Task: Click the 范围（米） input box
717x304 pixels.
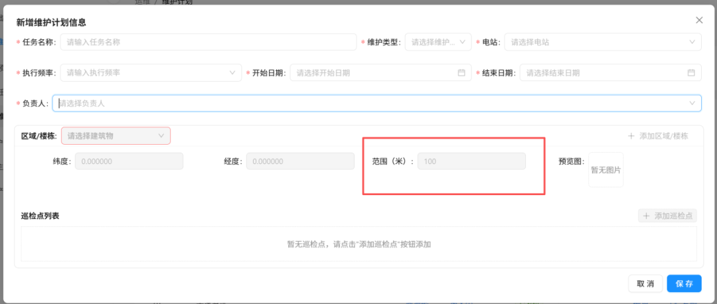Action: [471, 161]
